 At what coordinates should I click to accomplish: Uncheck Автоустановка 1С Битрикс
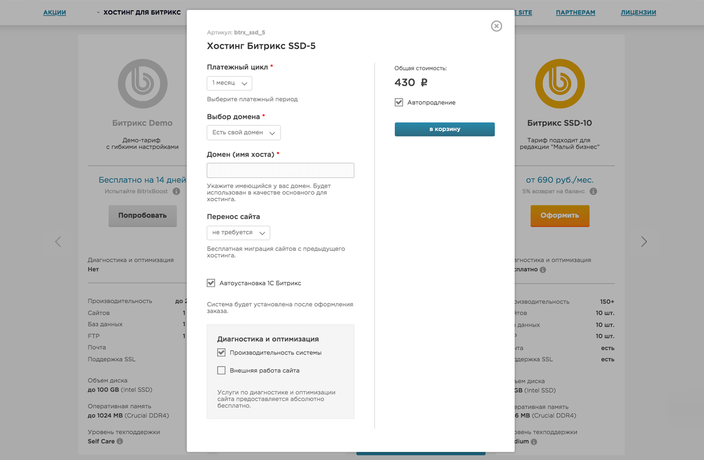(x=211, y=283)
